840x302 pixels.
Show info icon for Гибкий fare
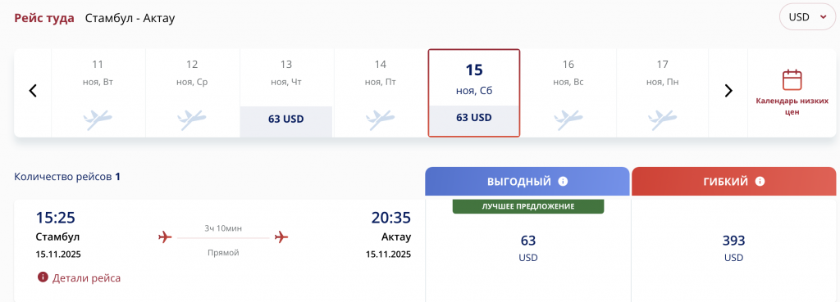760,181
